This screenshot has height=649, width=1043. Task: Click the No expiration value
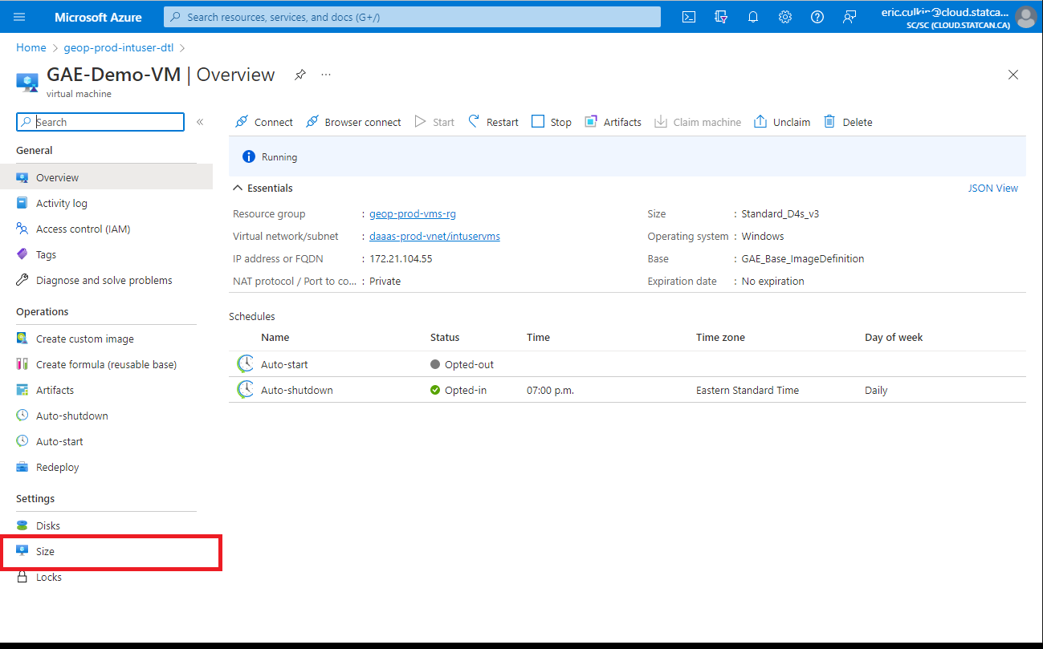tap(773, 282)
